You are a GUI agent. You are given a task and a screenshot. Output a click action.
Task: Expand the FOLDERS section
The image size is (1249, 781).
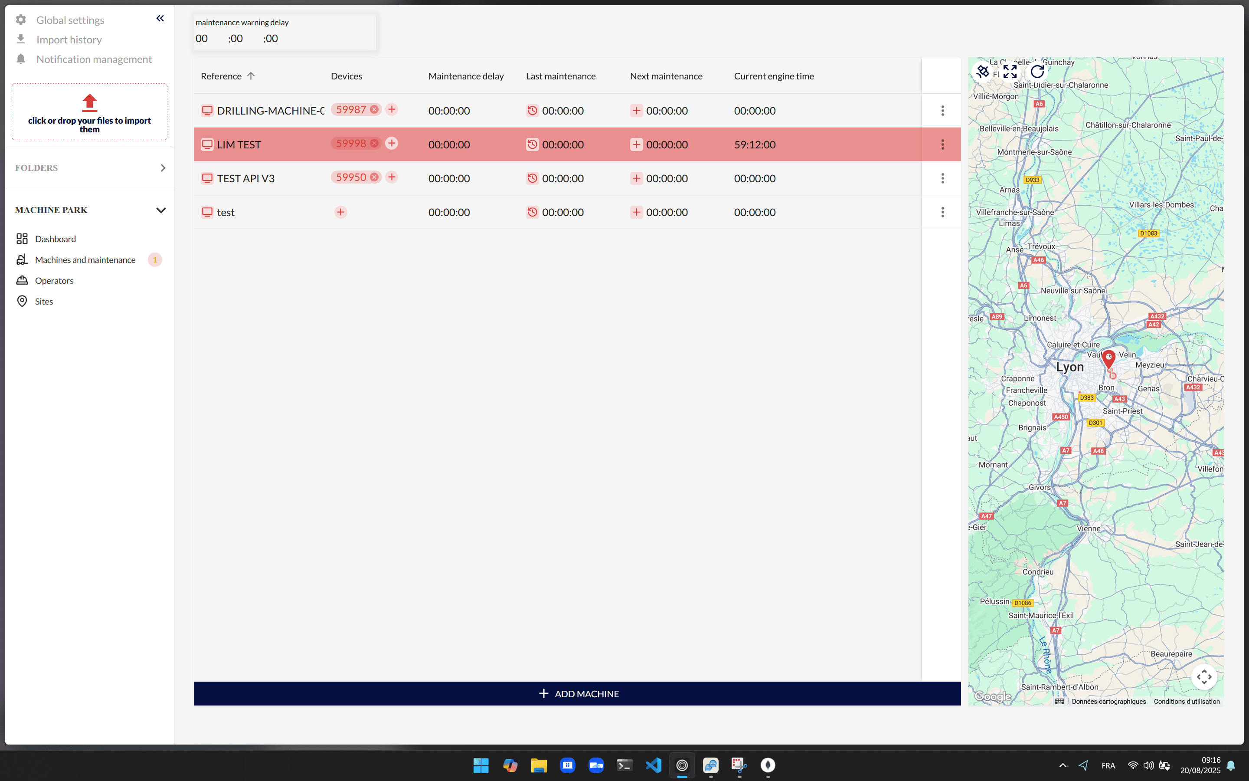click(163, 168)
